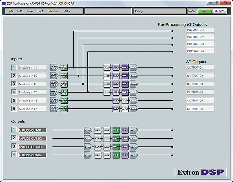
Task: Select input number 1 button
Action: tap(14, 67)
